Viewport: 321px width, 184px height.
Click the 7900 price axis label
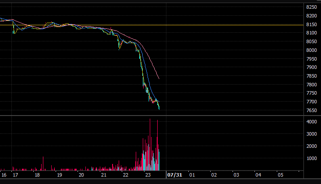click(x=311, y=67)
